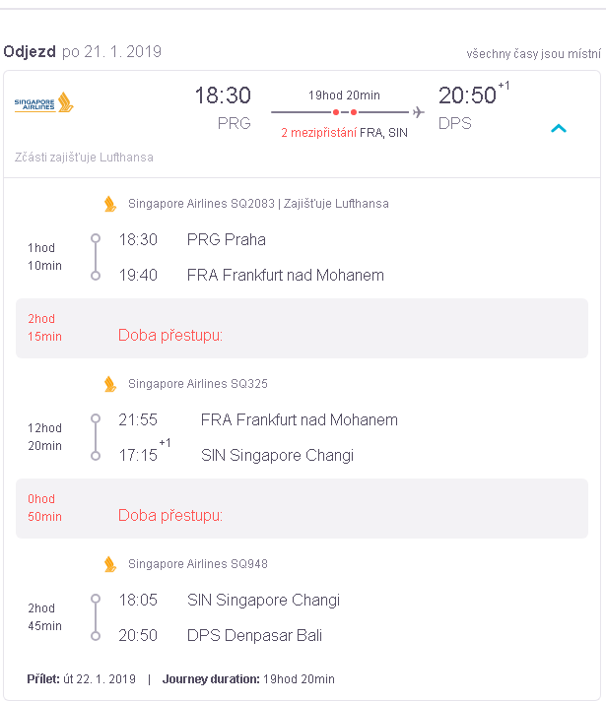Click SIN Singapore Changi departure row at 18:05

(229, 600)
